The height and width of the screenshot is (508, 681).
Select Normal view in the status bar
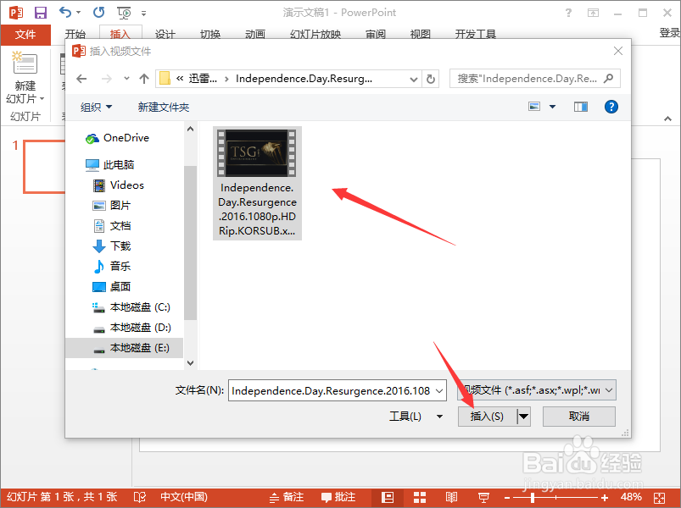[x=387, y=497]
